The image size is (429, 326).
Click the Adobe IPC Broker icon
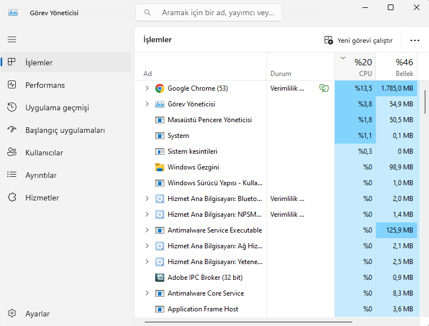coord(160,278)
